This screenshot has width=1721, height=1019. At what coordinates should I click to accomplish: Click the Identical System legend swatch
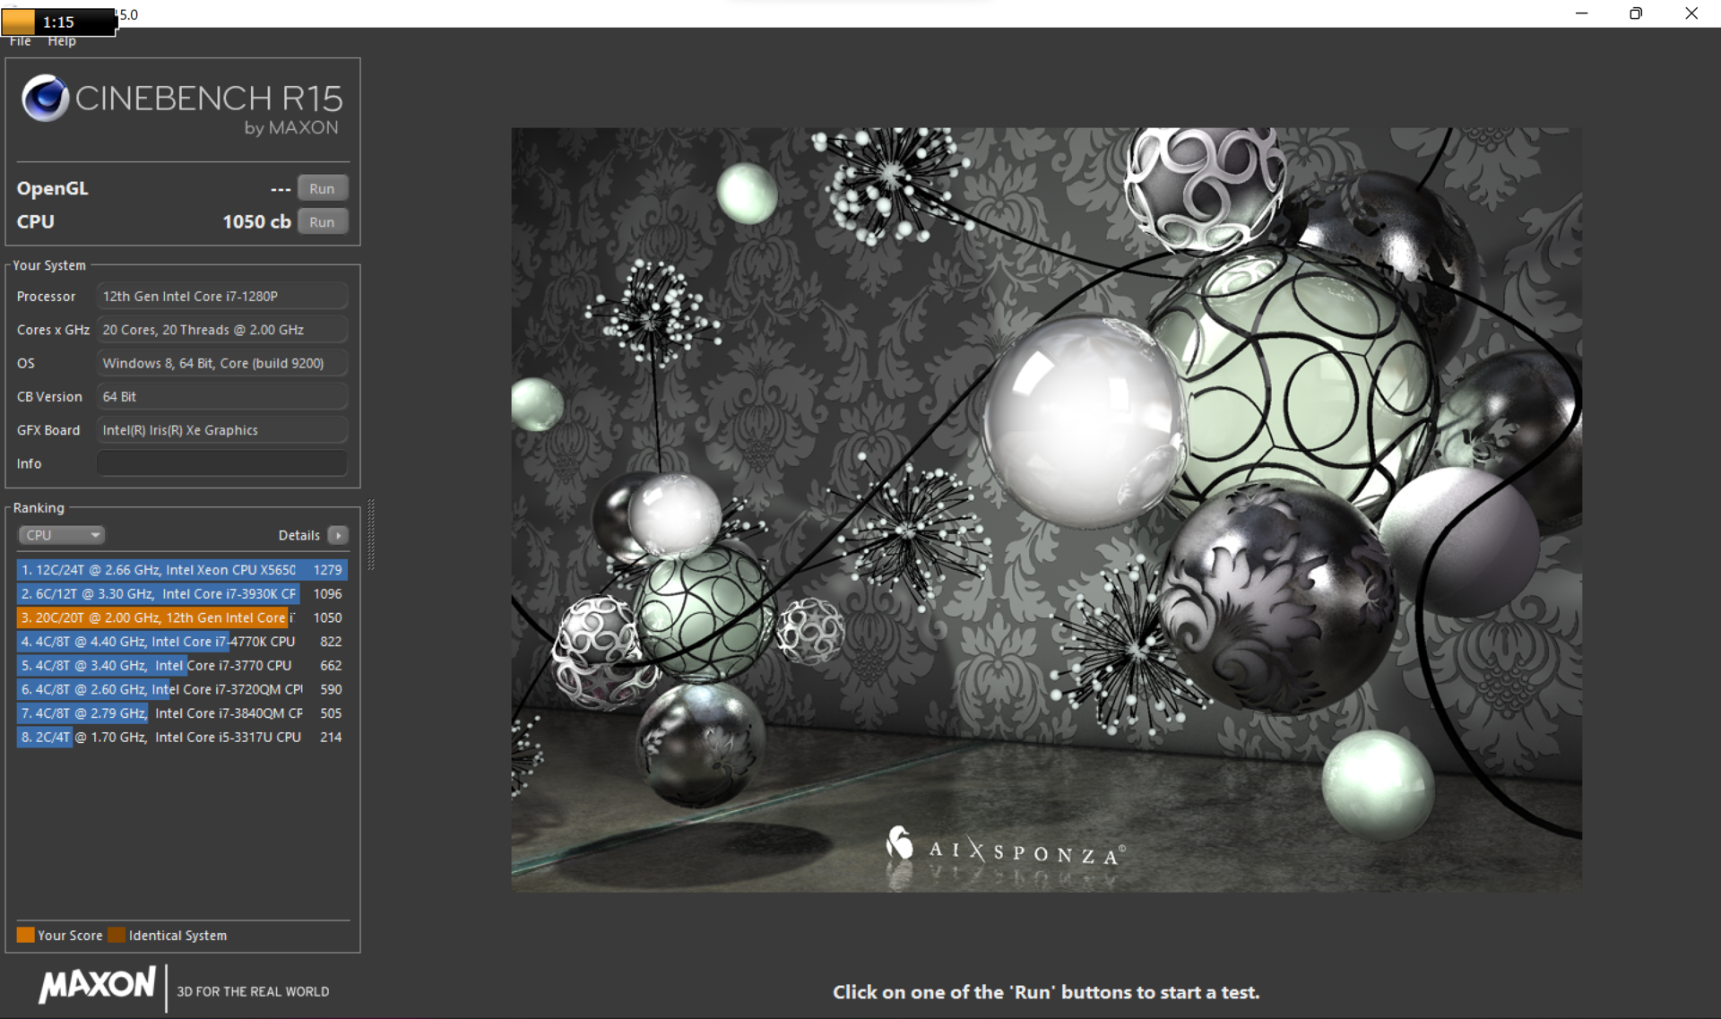coord(117,935)
